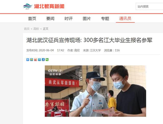Share to Renren network icon
The image size is (163, 124).
(43, 60)
